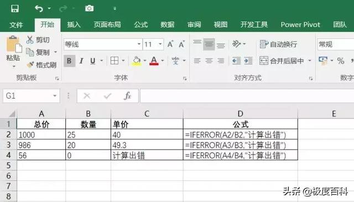
Task: Open the 等线 font name dropdown
Action: point(139,44)
